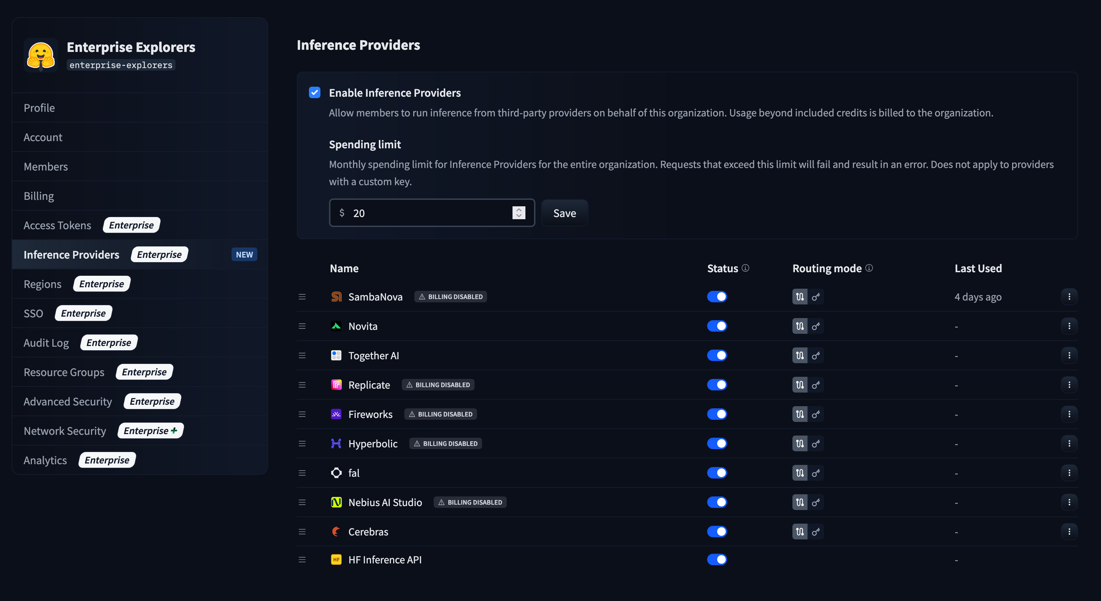Select custom key routing mode for SambaNova
Image resolution: width=1101 pixels, height=601 pixels.
coord(815,297)
